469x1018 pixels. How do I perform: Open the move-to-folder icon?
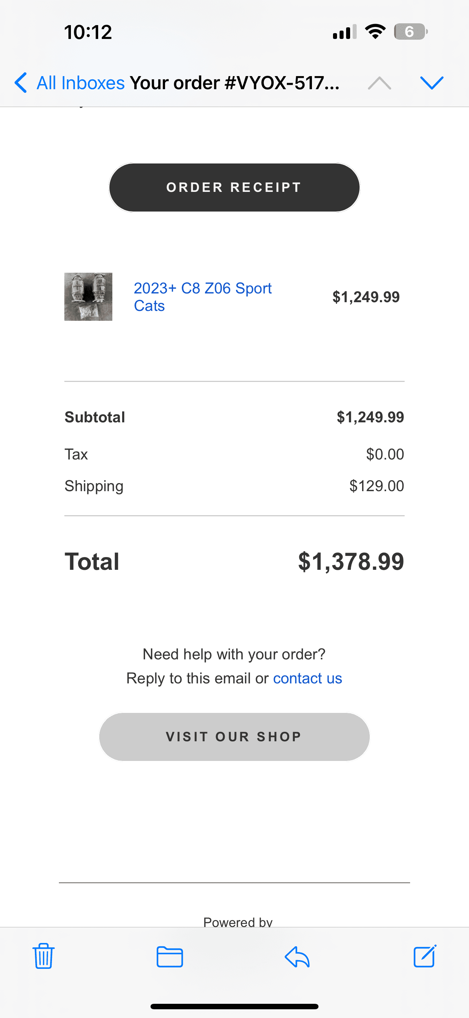point(170,957)
